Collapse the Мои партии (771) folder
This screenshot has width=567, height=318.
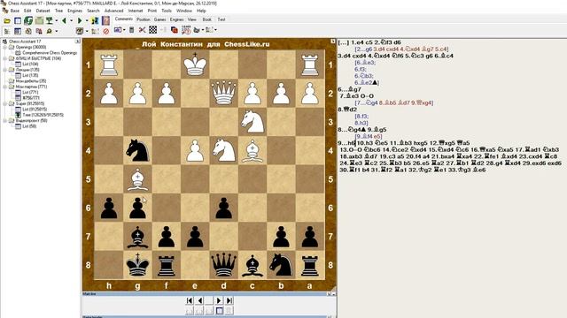pos(5,87)
